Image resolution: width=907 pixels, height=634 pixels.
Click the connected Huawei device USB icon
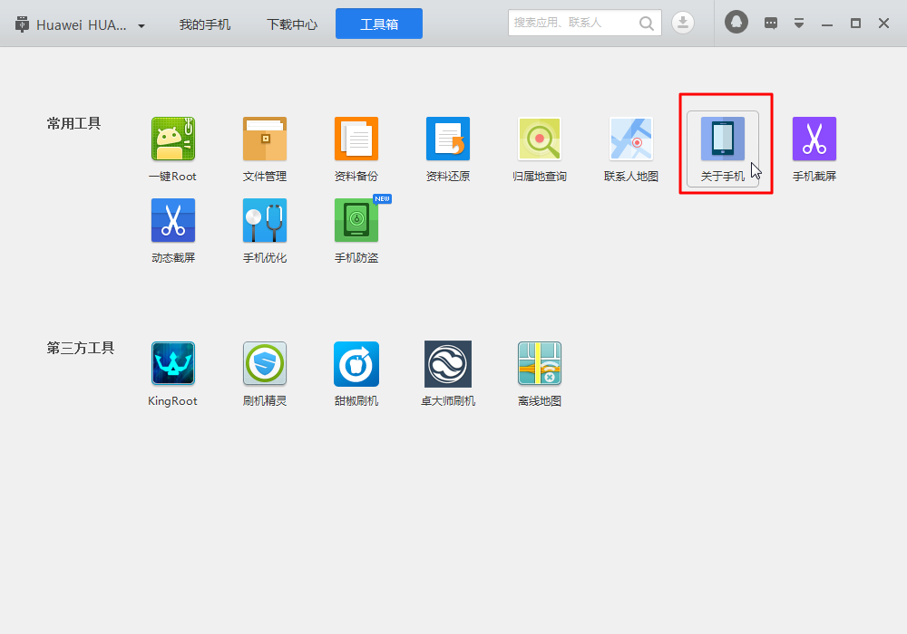[x=22, y=24]
